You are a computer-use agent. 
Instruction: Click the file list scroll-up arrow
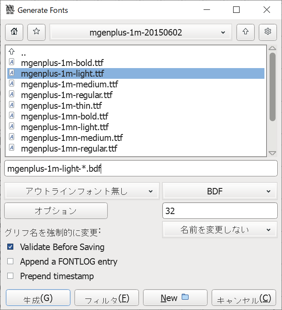click(x=273, y=48)
